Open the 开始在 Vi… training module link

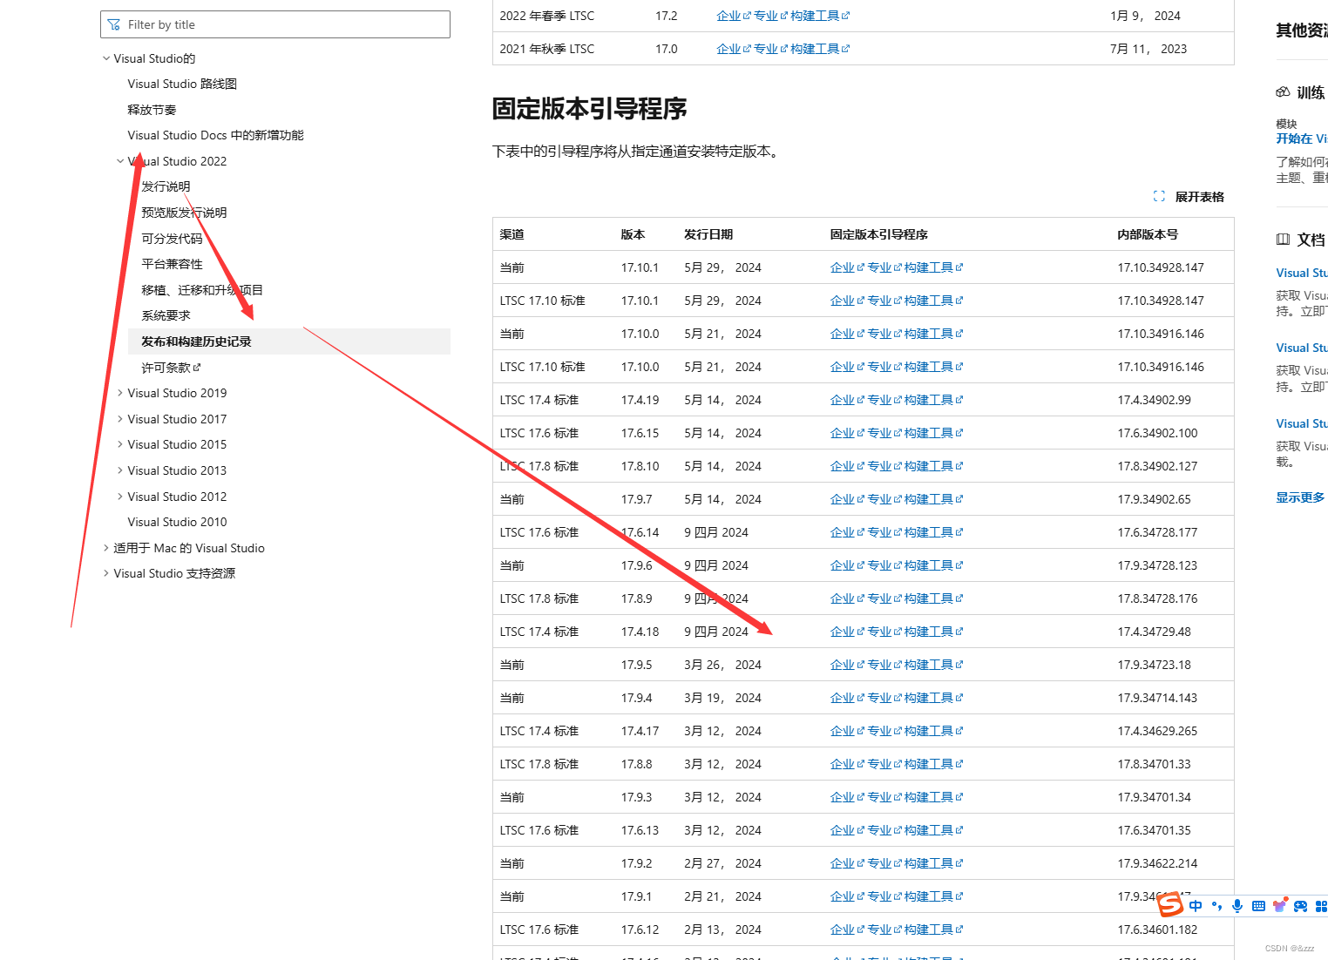(x=1302, y=139)
